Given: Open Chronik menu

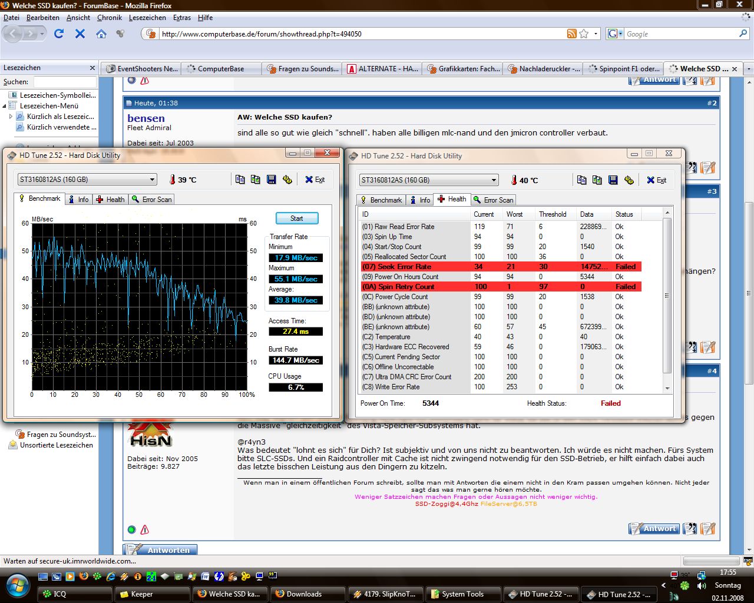Looking at the screenshot, I should coord(110,18).
